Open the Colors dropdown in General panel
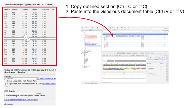This screenshot has height=108, width=188. coord(157,61)
